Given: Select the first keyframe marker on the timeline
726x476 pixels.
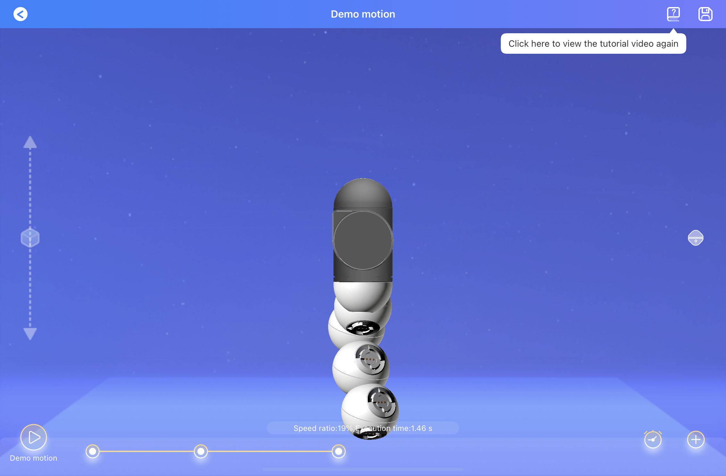Looking at the screenshot, I should tap(93, 451).
